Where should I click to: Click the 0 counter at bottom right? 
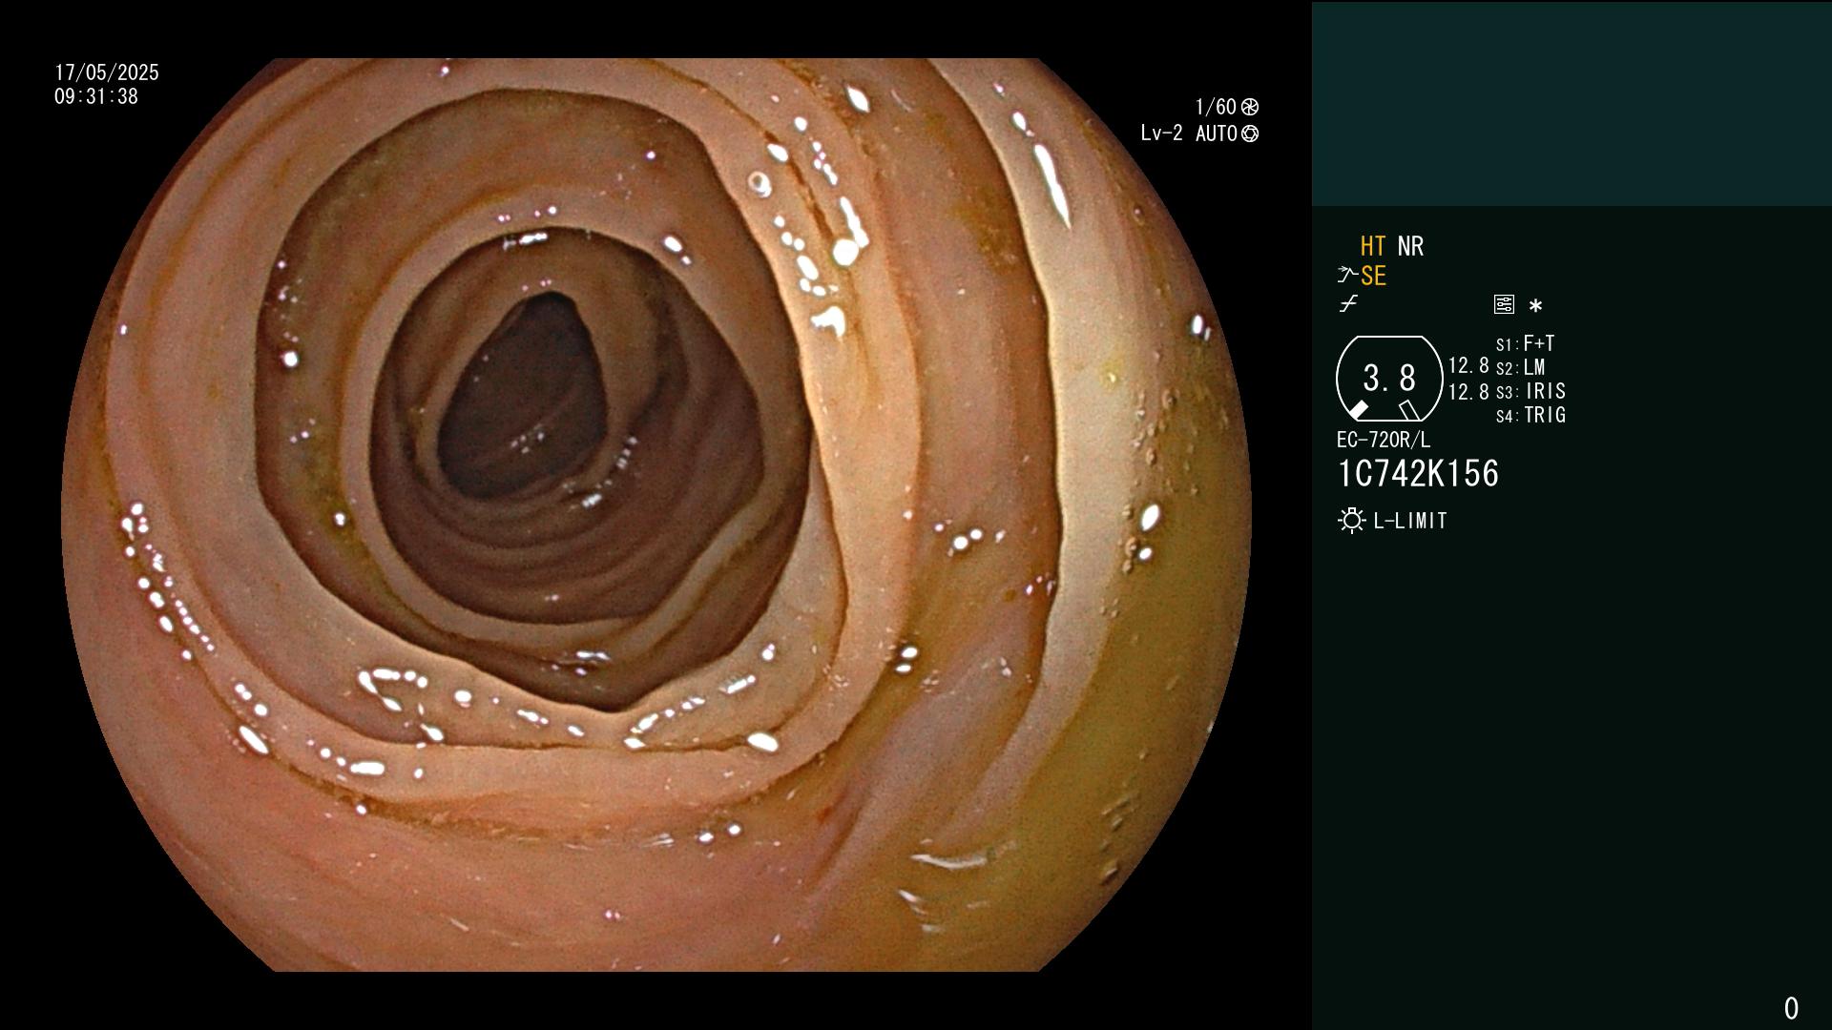coord(1791,1008)
